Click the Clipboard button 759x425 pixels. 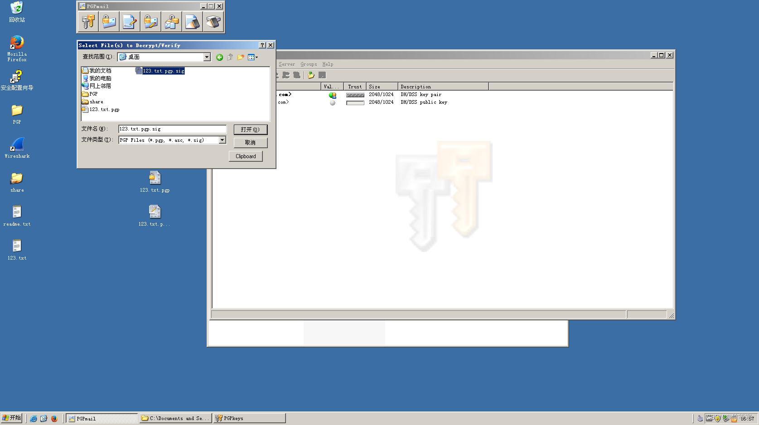(x=246, y=156)
